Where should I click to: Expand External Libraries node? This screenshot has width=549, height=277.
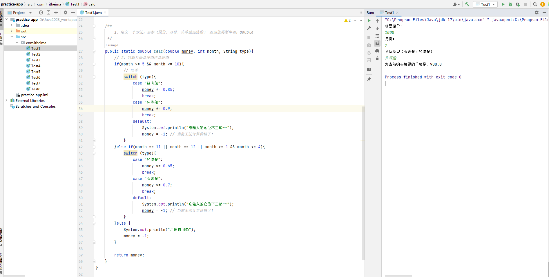click(x=7, y=100)
